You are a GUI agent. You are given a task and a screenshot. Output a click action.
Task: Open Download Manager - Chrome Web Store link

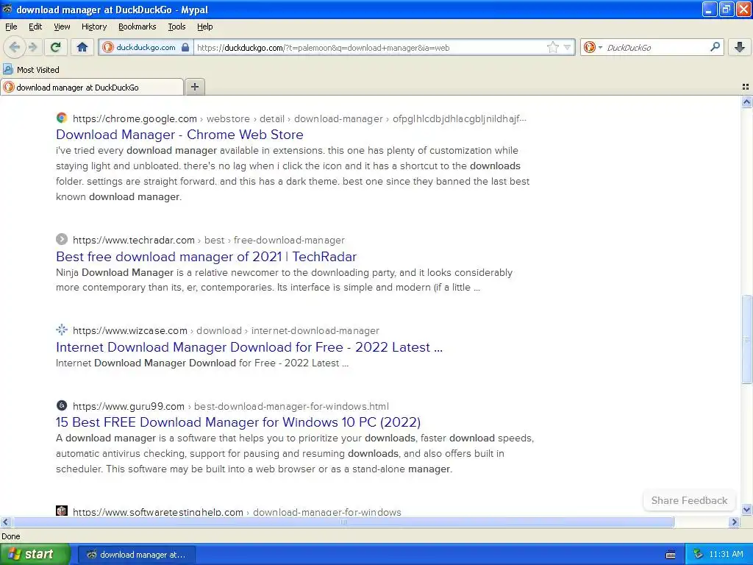pos(179,135)
